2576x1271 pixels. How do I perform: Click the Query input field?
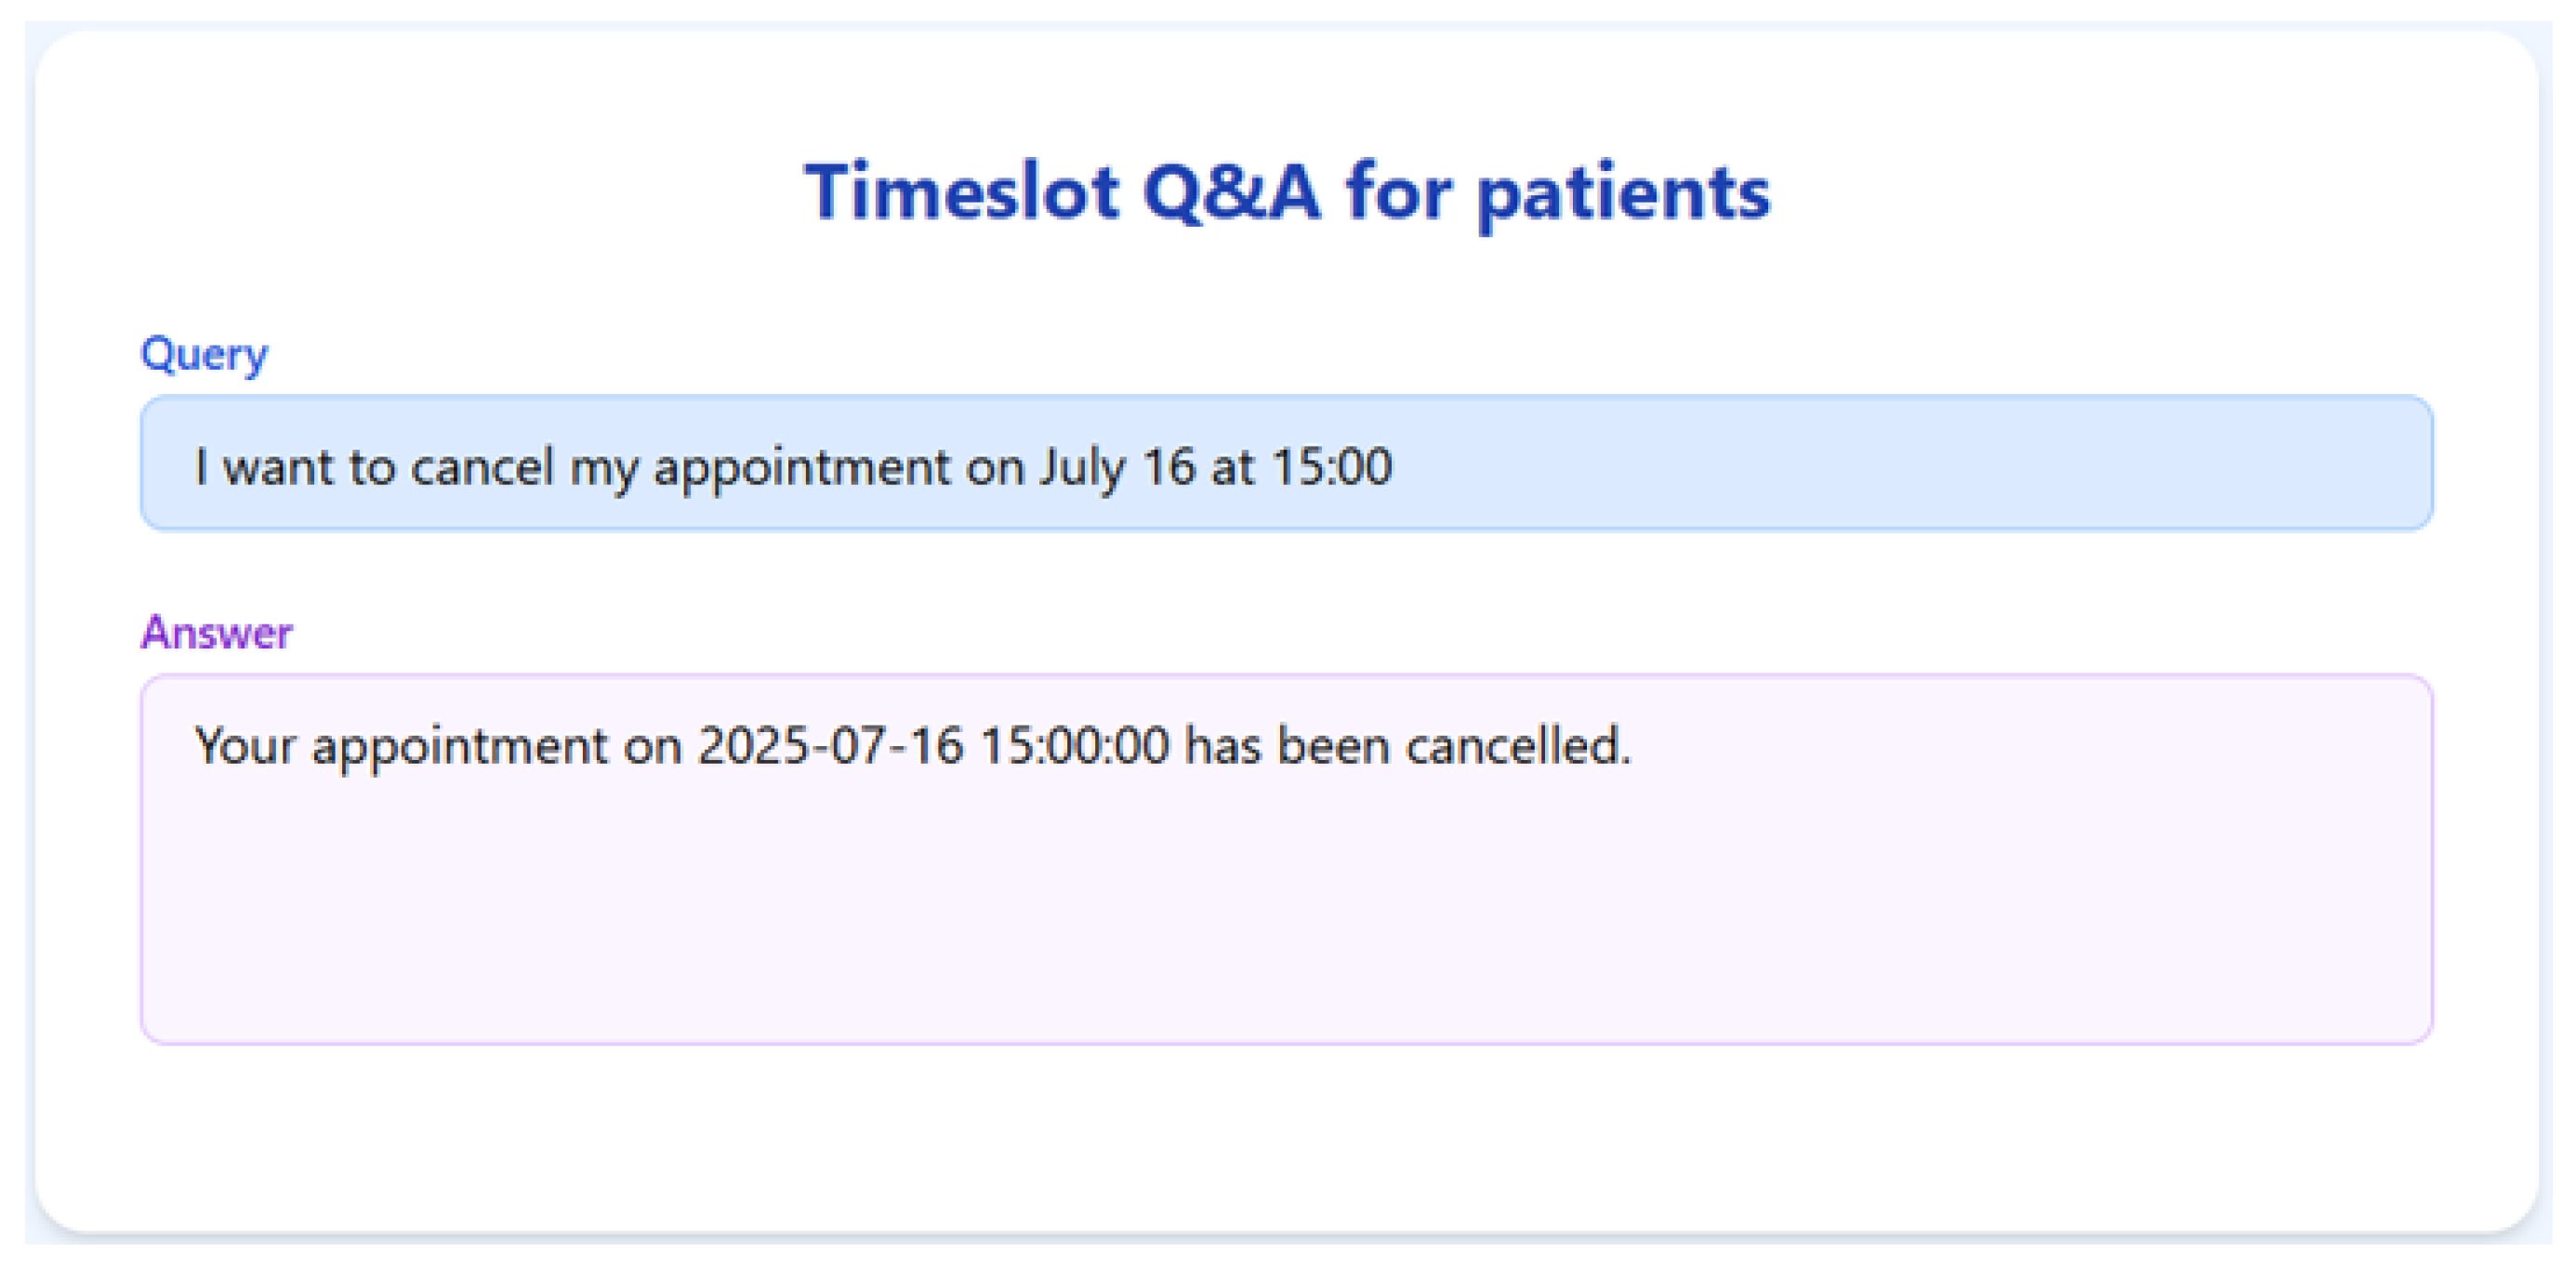point(1286,464)
